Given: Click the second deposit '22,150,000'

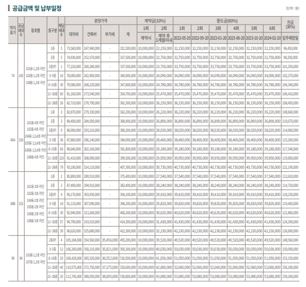Looking at the screenshot, I should (164, 48).
